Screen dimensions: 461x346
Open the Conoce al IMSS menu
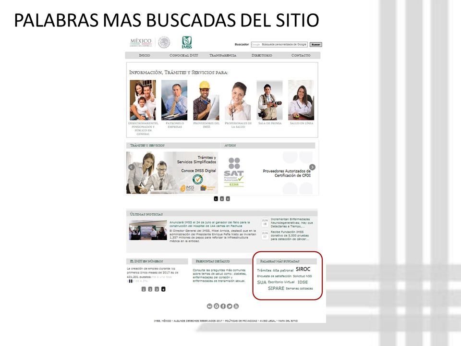click(184, 55)
